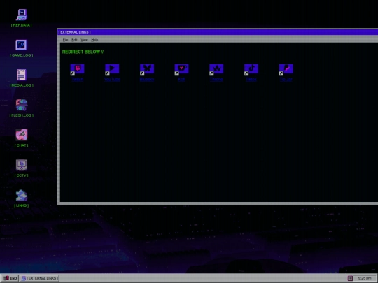
Task: Click the Twitch shortcut icon
Action: 77,69
